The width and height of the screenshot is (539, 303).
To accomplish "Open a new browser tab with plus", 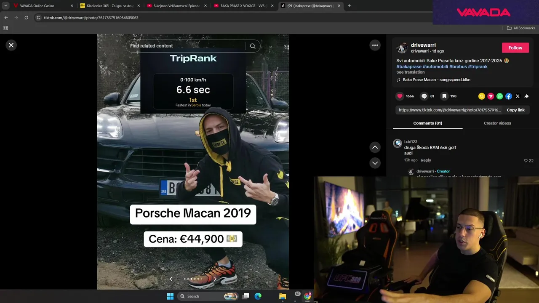I will pyautogui.click(x=349, y=6).
